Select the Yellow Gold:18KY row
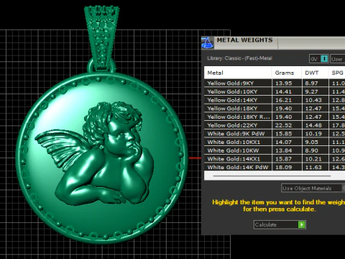This screenshot has height=259, width=345. (275, 109)
